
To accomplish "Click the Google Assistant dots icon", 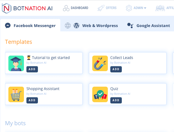I will [130, 25].
